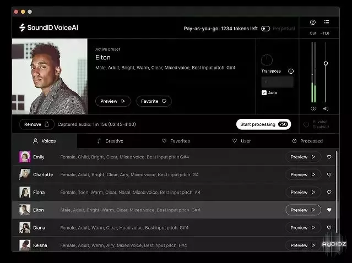Click the 'Charlotte' voice name
This screenshot has width=352, height=263.
[x=43, y=174]
